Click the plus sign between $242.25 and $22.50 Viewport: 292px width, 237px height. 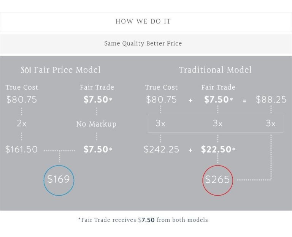190,150
